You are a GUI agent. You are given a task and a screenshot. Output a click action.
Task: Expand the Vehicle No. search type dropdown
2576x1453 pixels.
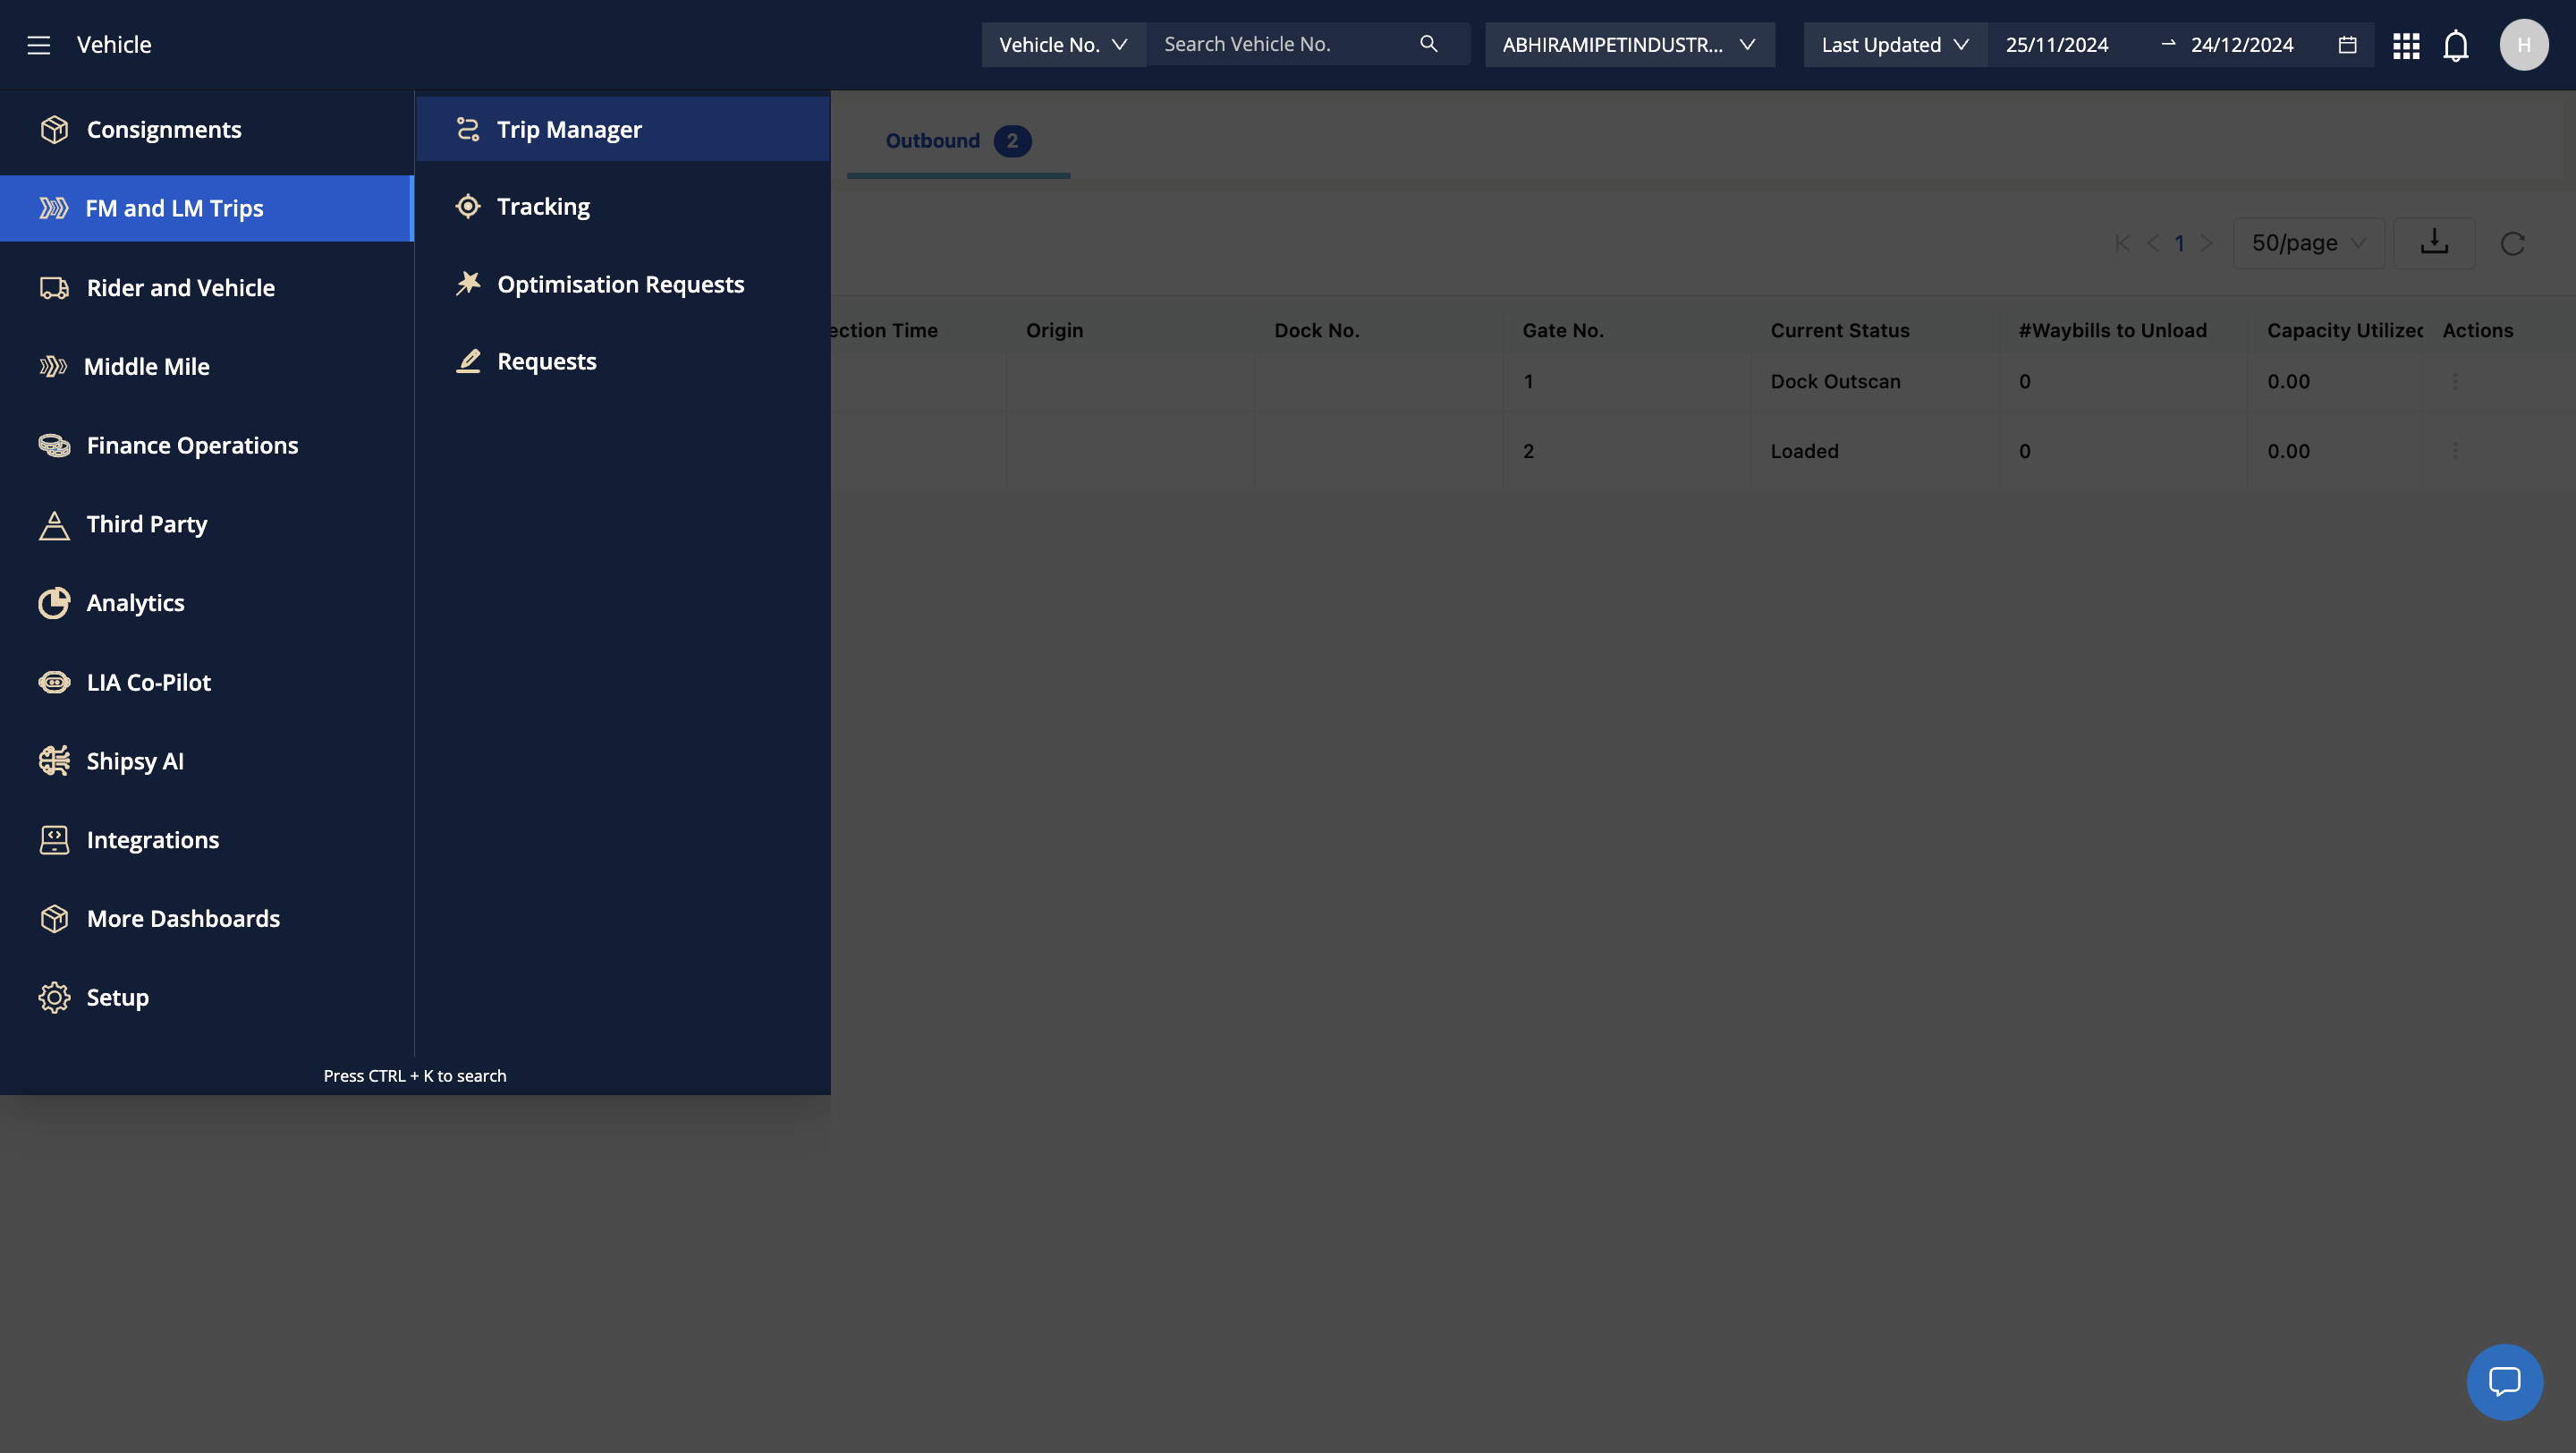coord(1063,45)
